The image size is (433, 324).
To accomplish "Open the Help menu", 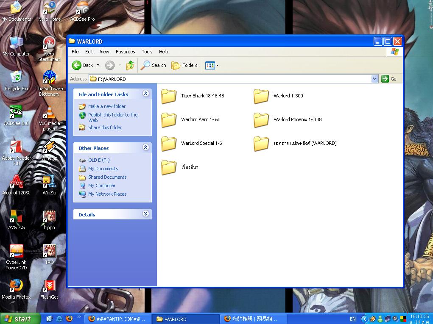I will 163,52.
